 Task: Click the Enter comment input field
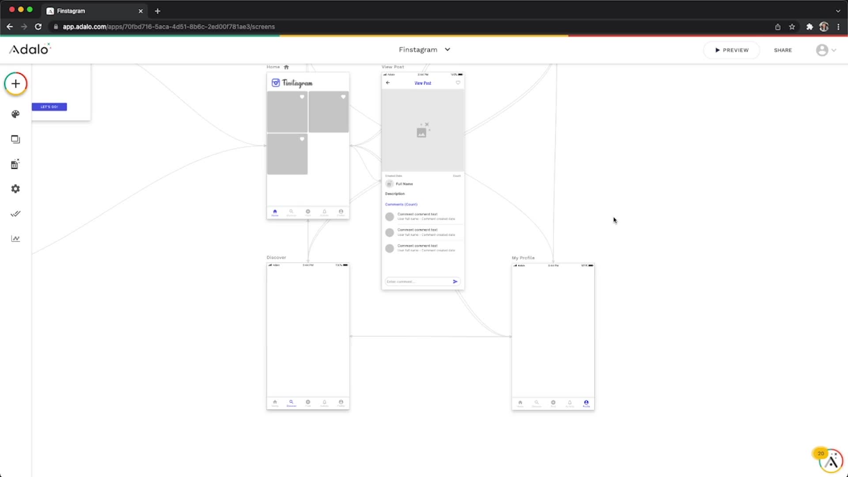pyautogui.click(x=417, y=281)
